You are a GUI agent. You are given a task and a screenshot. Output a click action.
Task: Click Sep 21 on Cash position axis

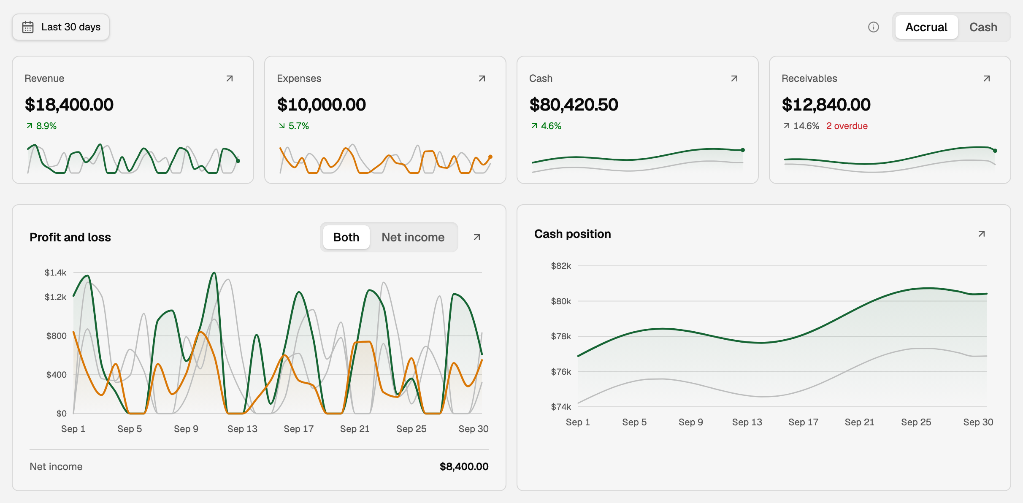click(x=859, y=422)
